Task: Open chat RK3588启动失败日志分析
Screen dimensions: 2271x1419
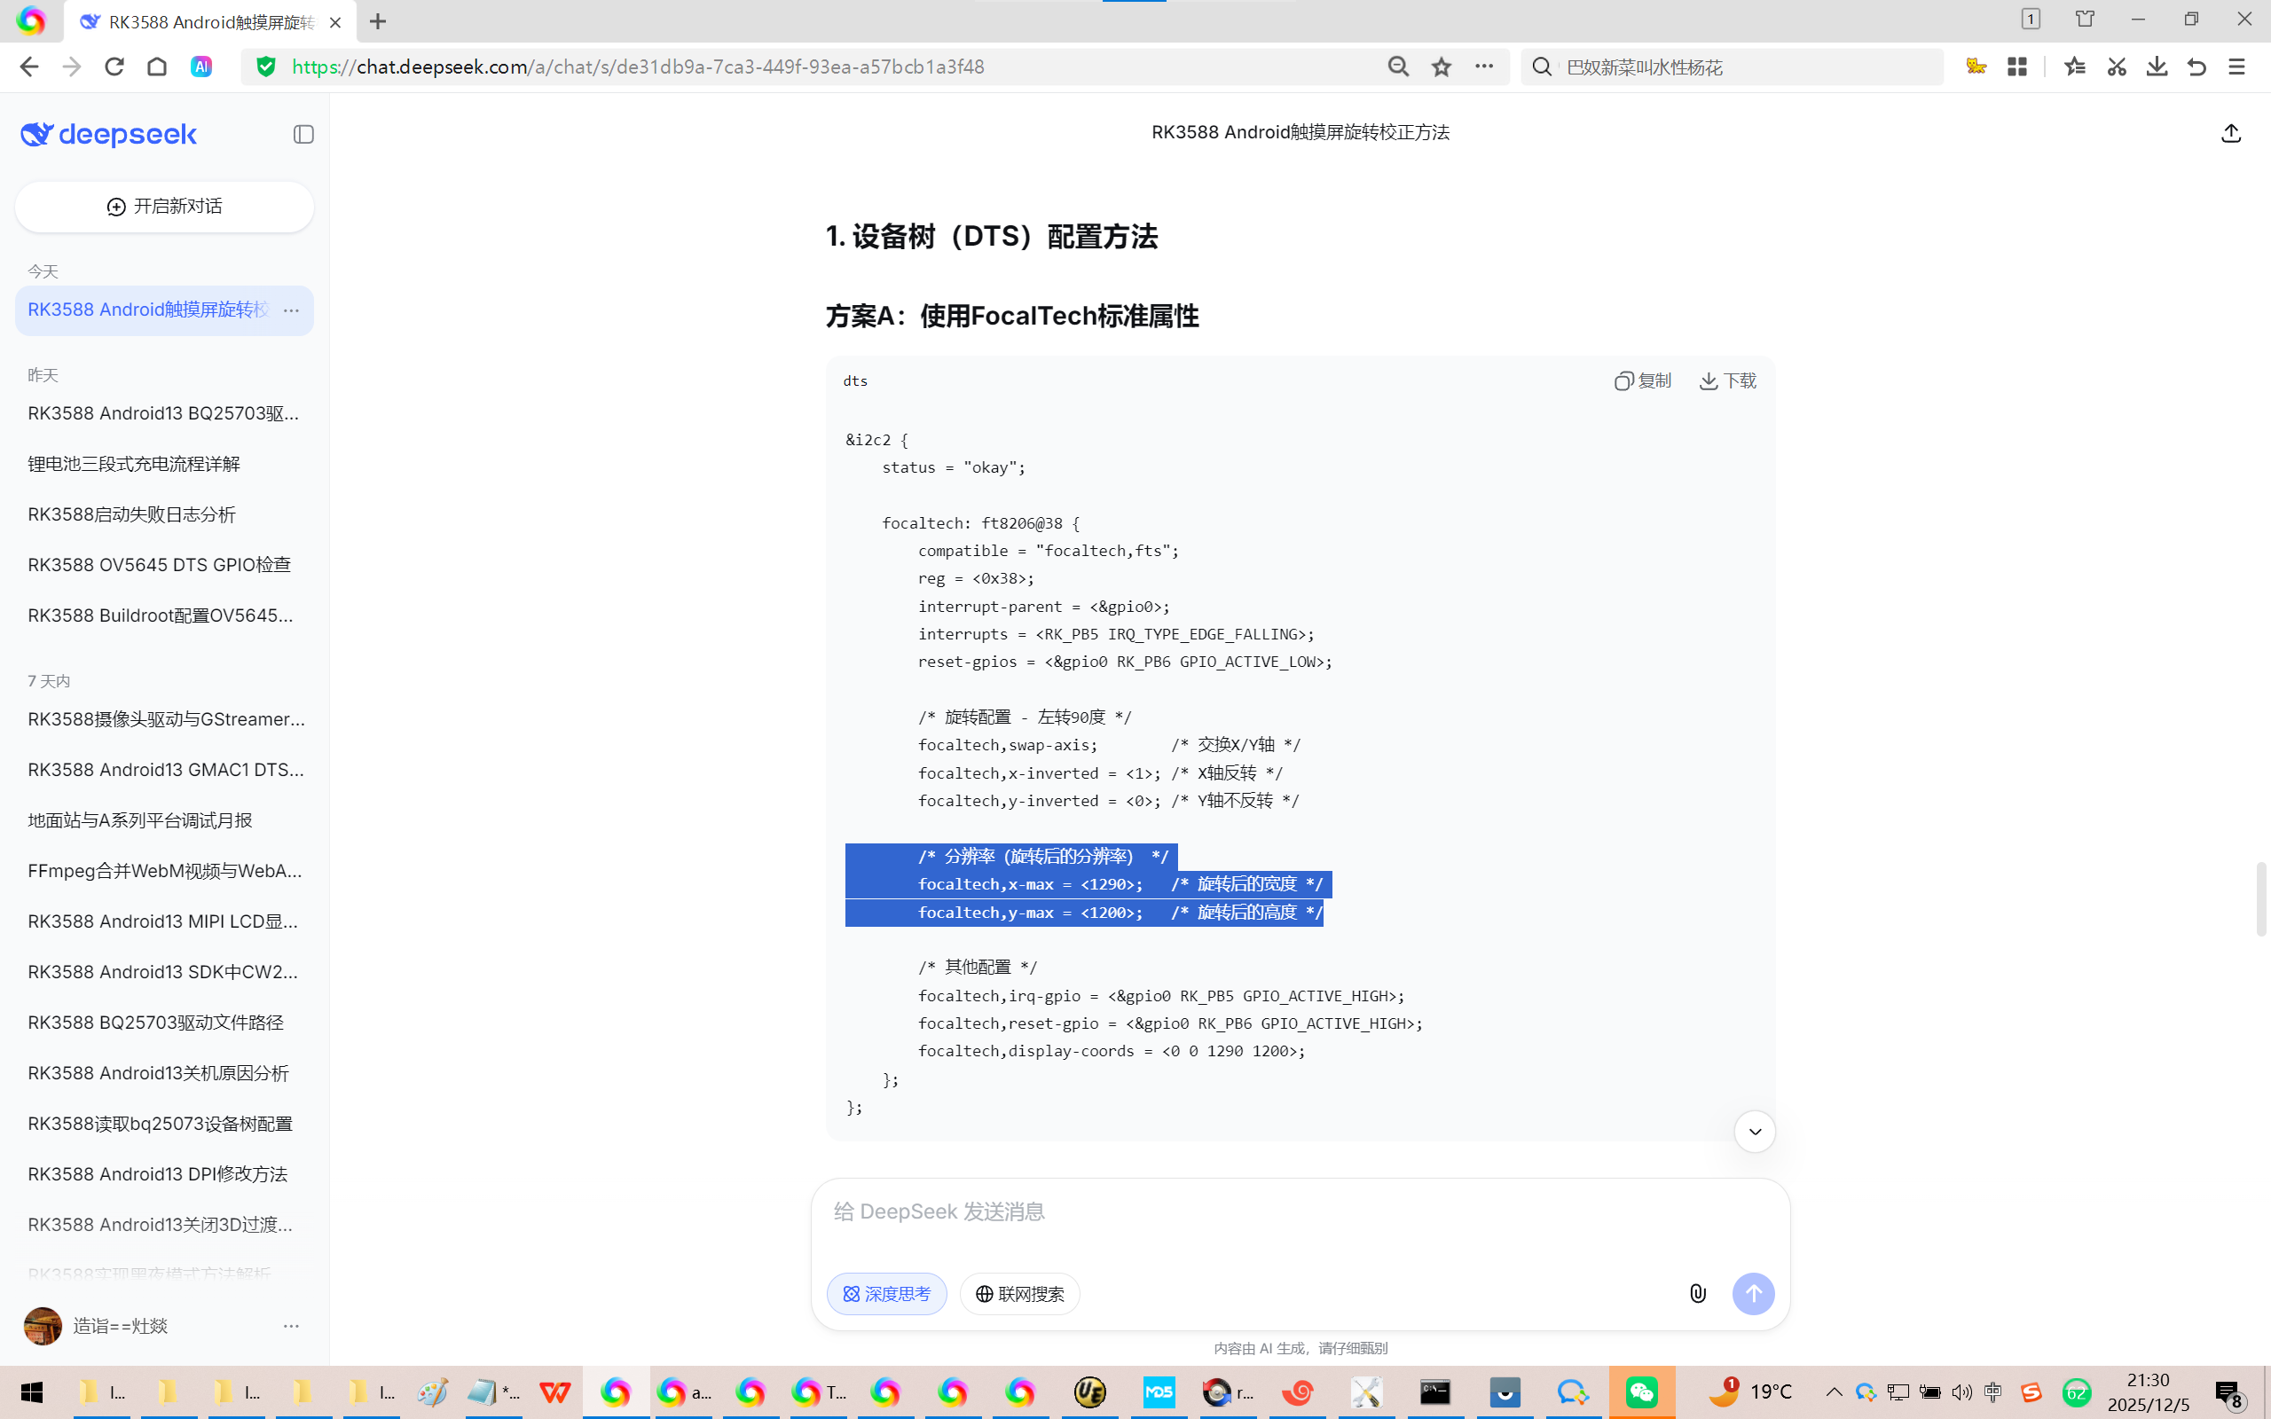Action: click(131, 514)
